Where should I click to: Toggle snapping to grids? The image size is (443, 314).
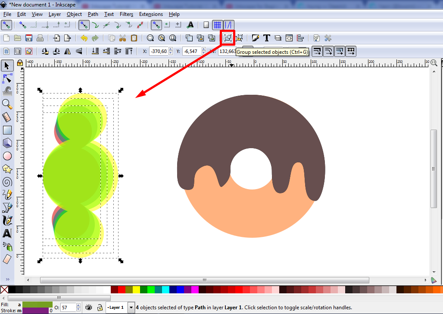coord(217,25)
